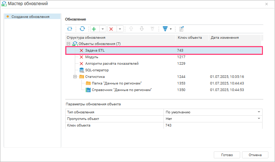Collapse the Объекты обновления root node
Screen dimensions: 275x162
coord(69,44)
